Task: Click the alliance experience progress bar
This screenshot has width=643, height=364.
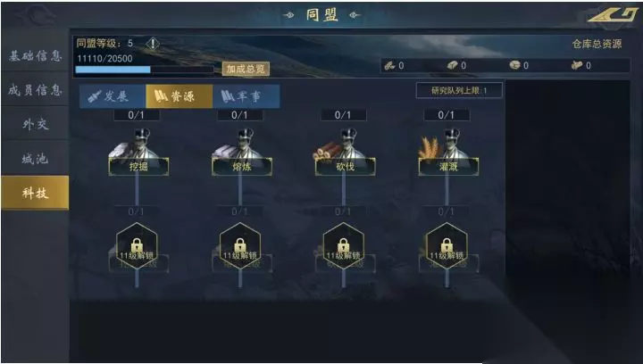Action: pos(145,70)
